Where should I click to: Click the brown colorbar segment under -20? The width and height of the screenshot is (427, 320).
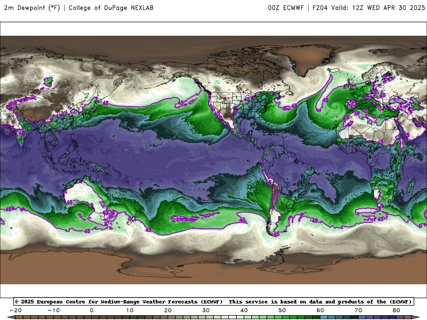point(19,318)
